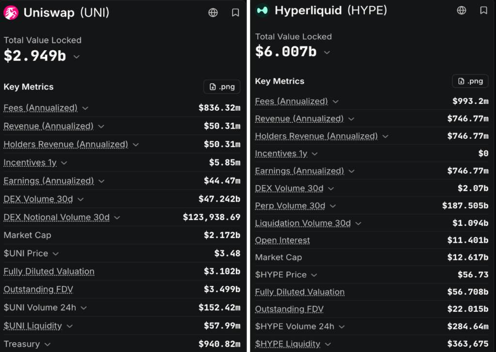Click Uniswap Fully Diluted Valuation label
This screenshot has width=496, height=352.
point(49,272)
